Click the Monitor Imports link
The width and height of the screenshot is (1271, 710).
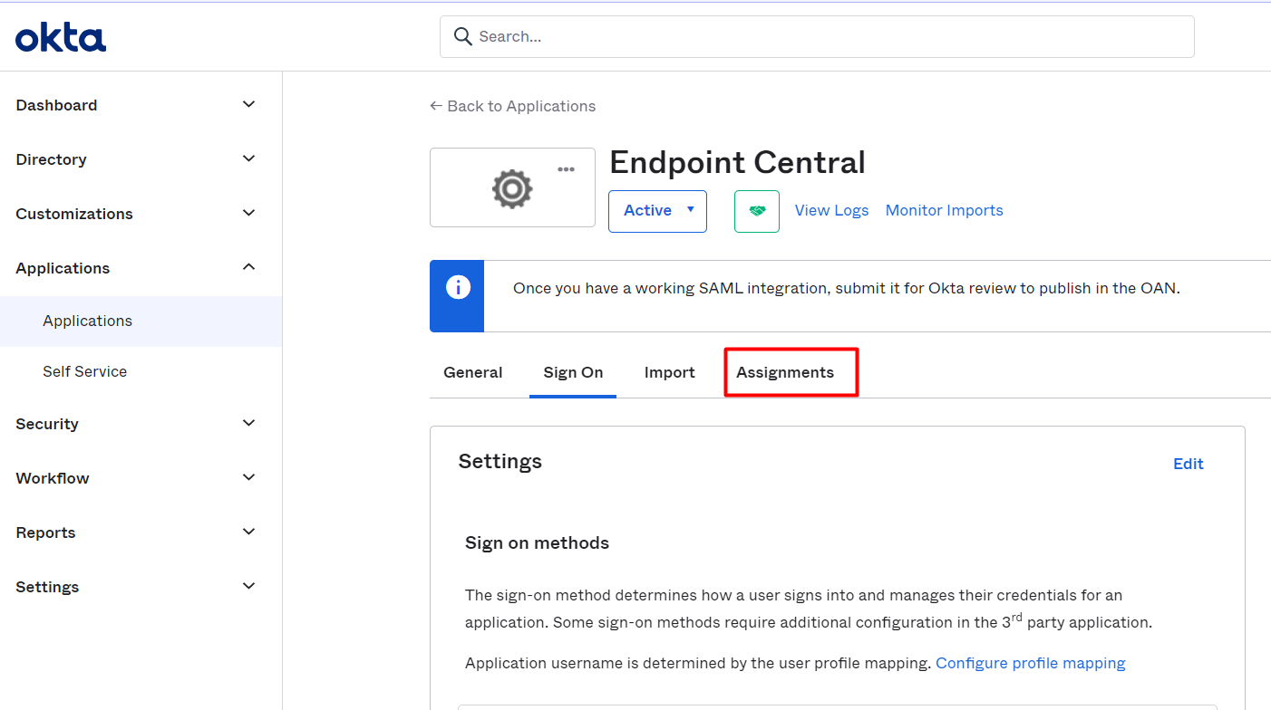(x=944, y=210)
